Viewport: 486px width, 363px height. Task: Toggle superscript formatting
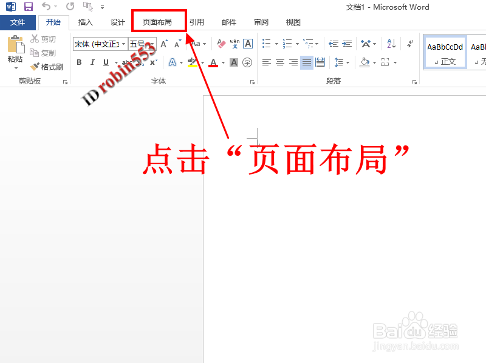[x=154, y=61]
